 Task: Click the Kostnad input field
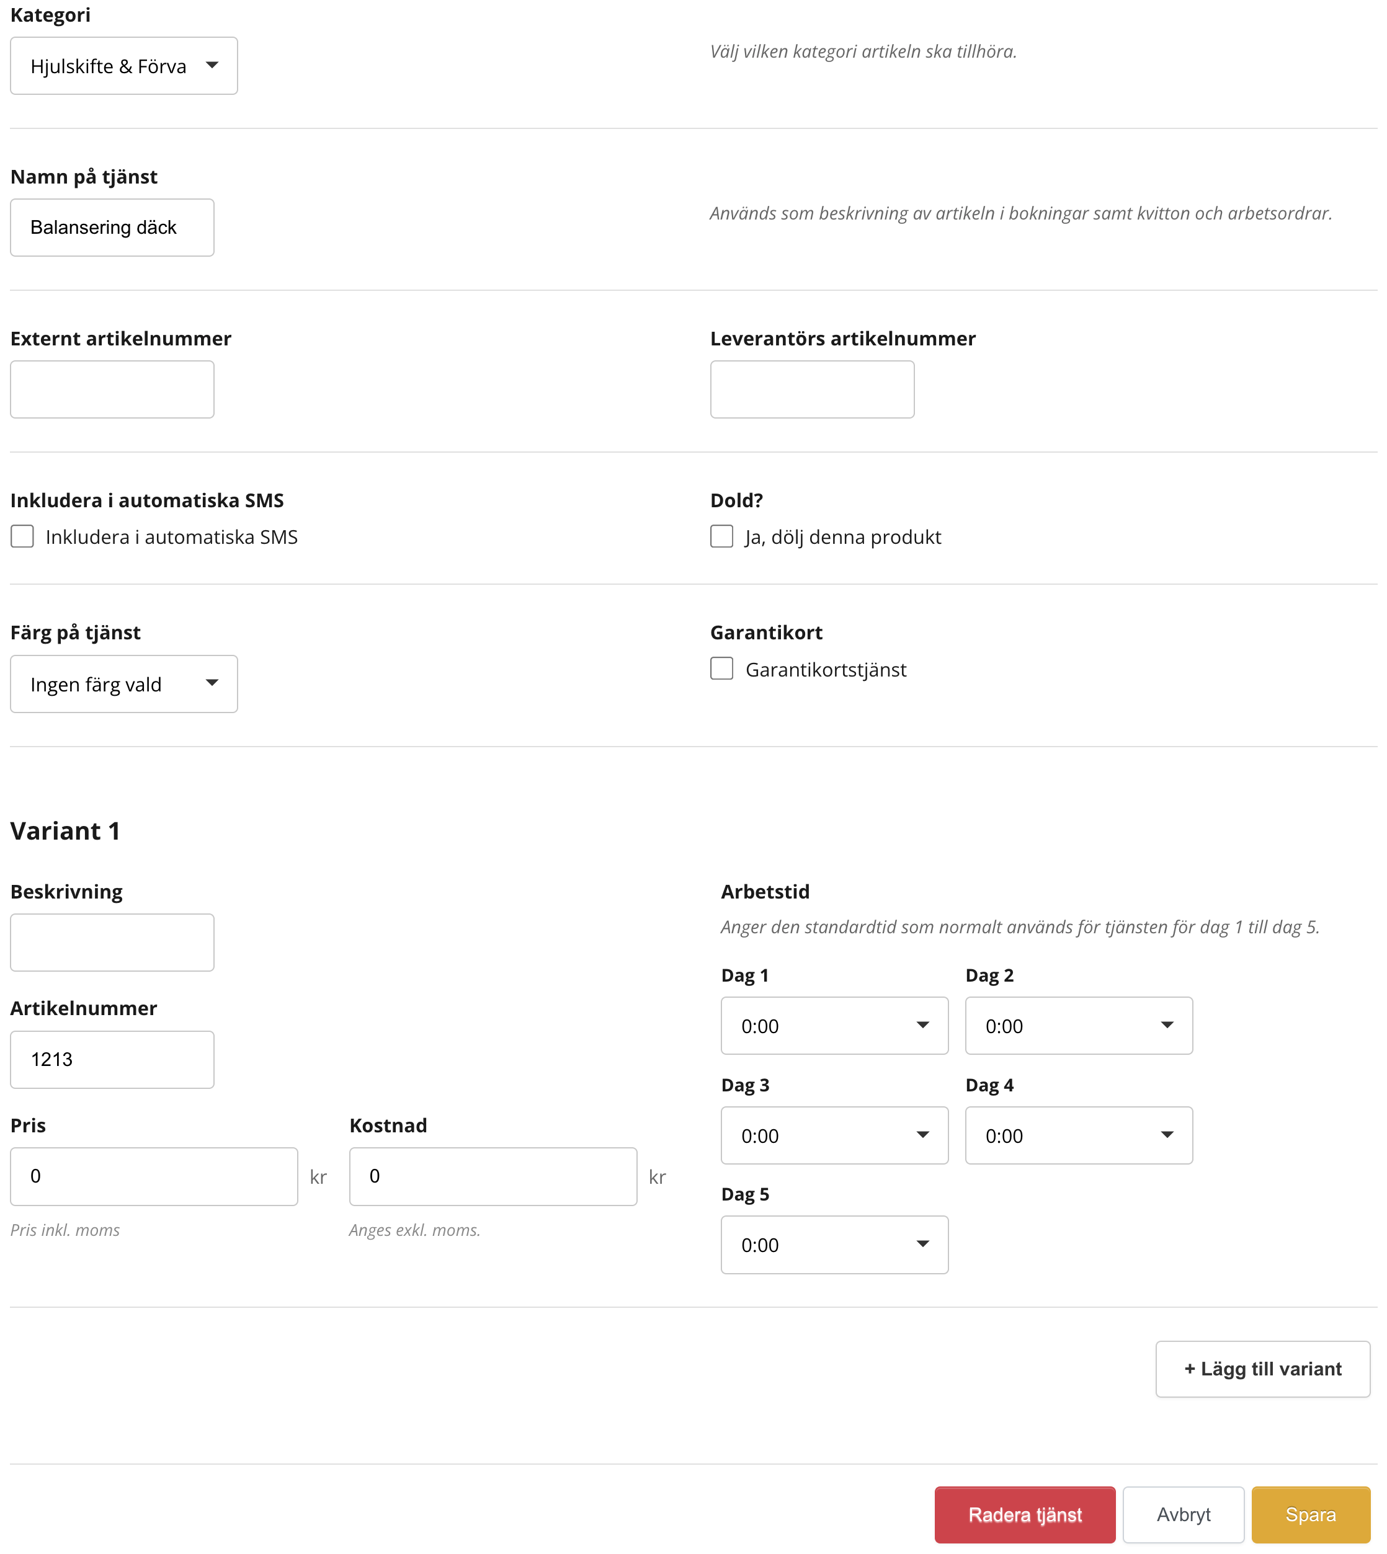493,1176
